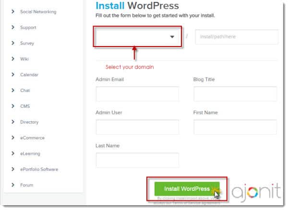This screenshot has width=288, height=210.
Task: Expand the eCommerce category chevron
Action: point(13,138)
